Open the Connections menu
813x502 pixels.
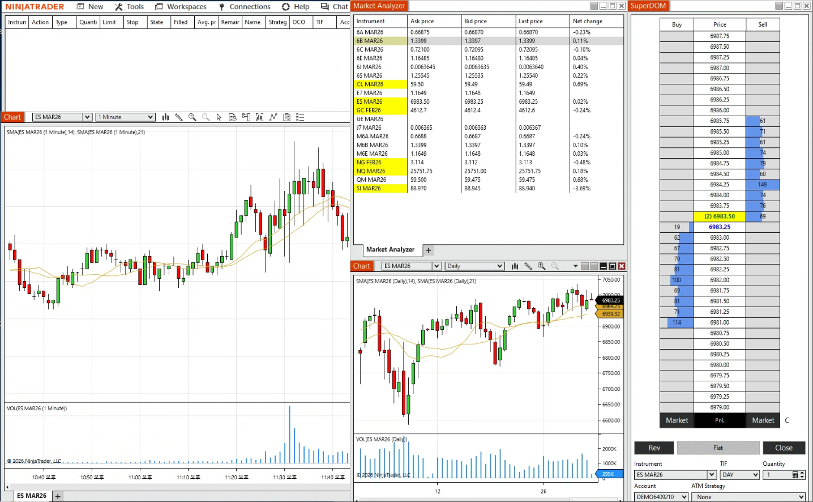point(245,7)
